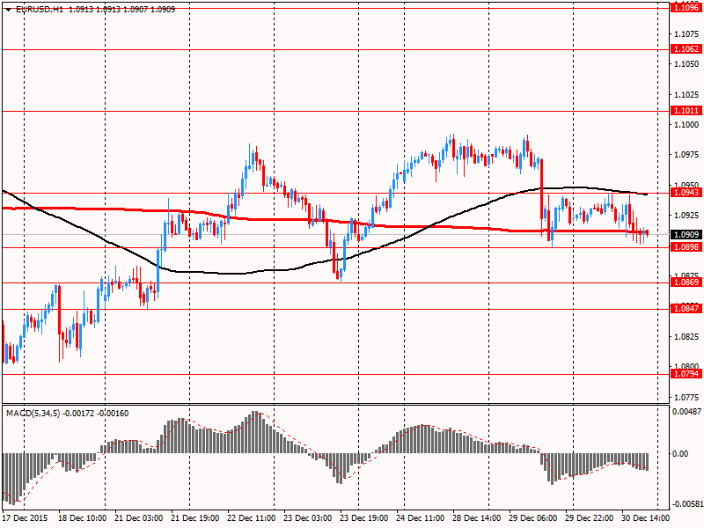Click the 17 Dec 2015 time axis label
704x528 pixels.
(x=26, y=517)
